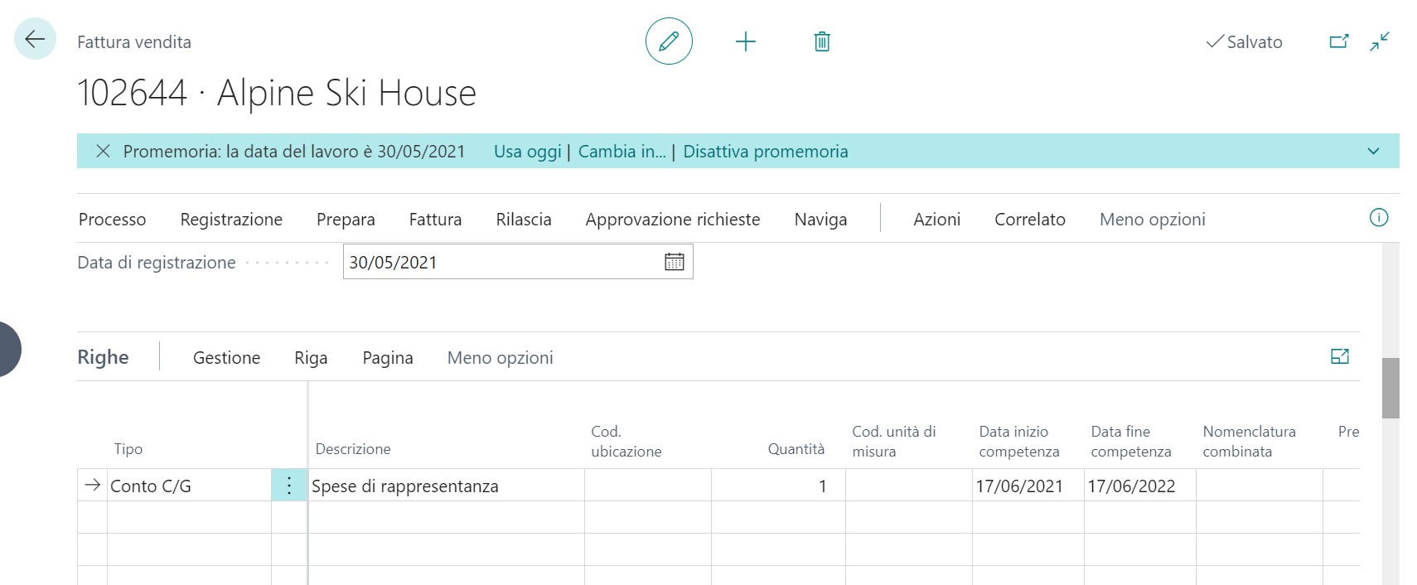Click Data fine competenza header

pos(1131,442)
